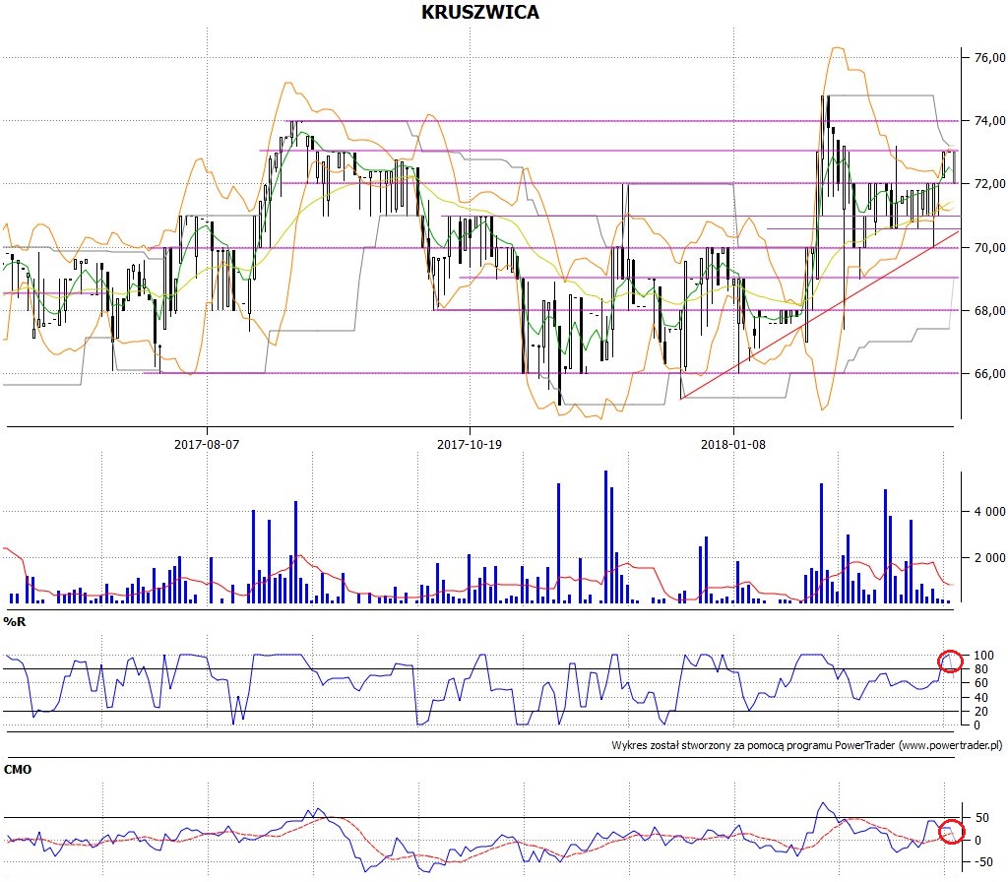The height and width of the screenshot is (882, 1008).
Task: Click the 4 000 volume axis label
Action: (990, 512)
